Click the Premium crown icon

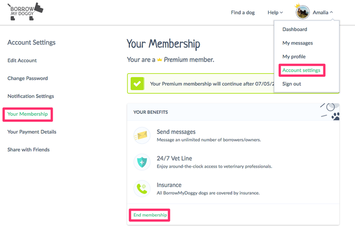point(160,59)
